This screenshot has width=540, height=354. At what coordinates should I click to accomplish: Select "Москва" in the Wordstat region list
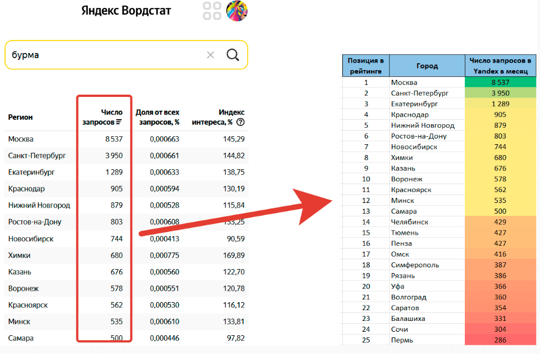point(21,139)
